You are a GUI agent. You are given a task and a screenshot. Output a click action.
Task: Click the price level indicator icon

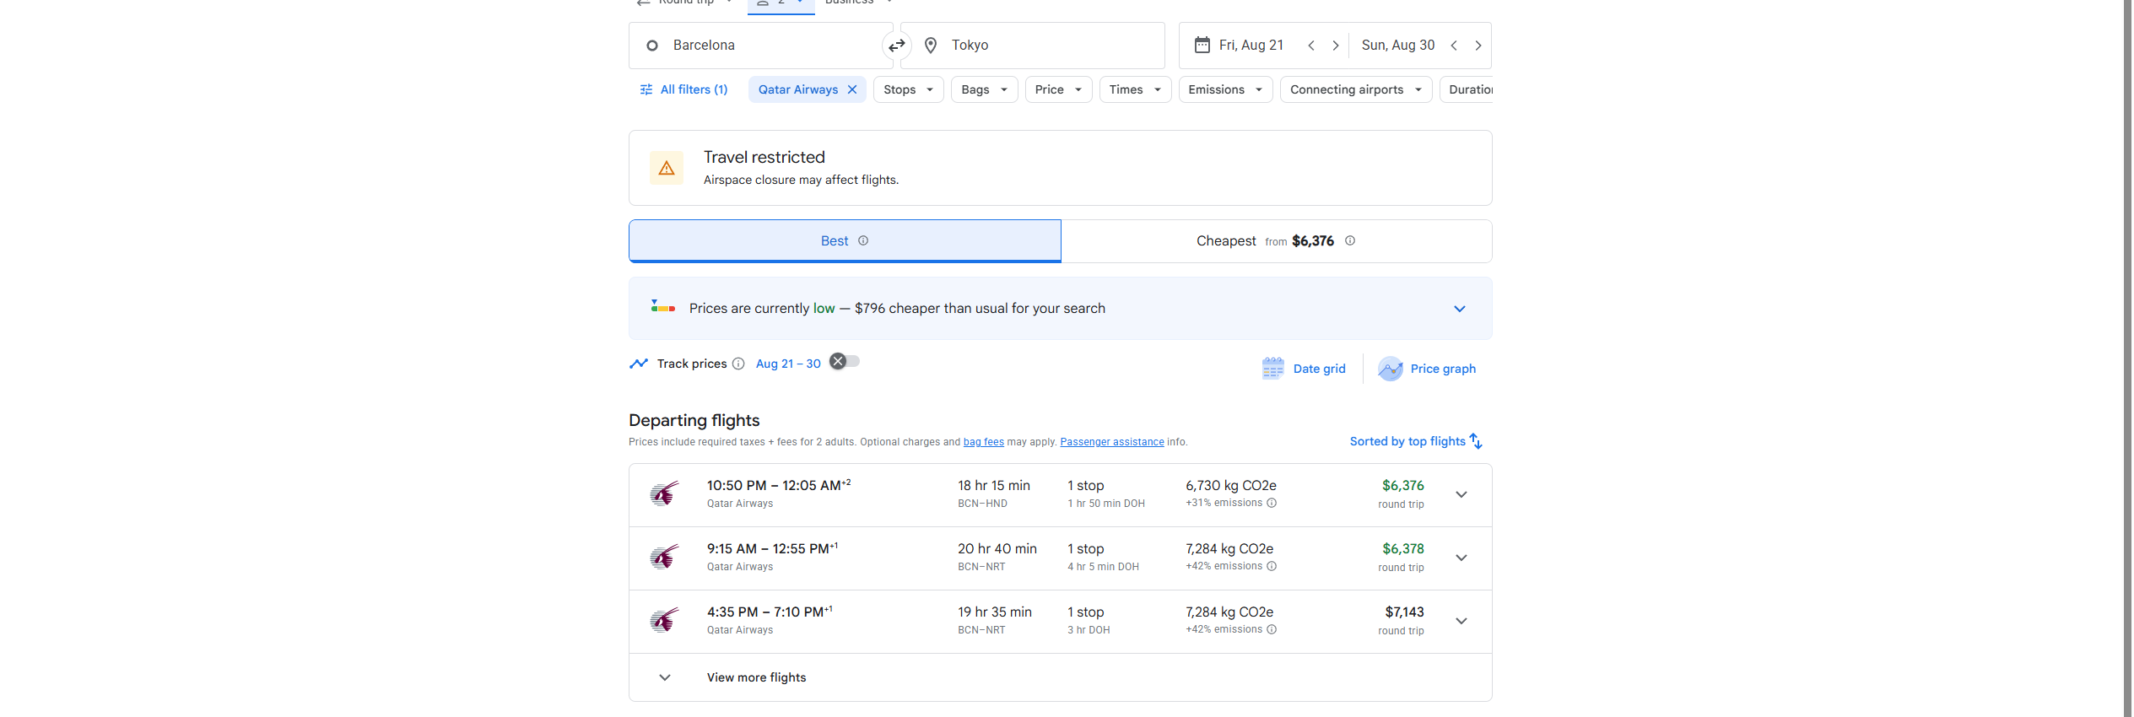coord(663,306)
